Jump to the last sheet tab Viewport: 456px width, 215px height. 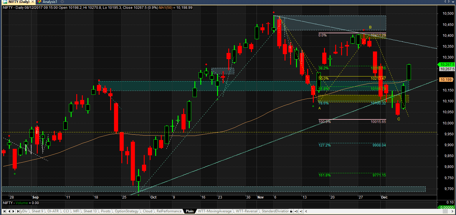(18, 211)
